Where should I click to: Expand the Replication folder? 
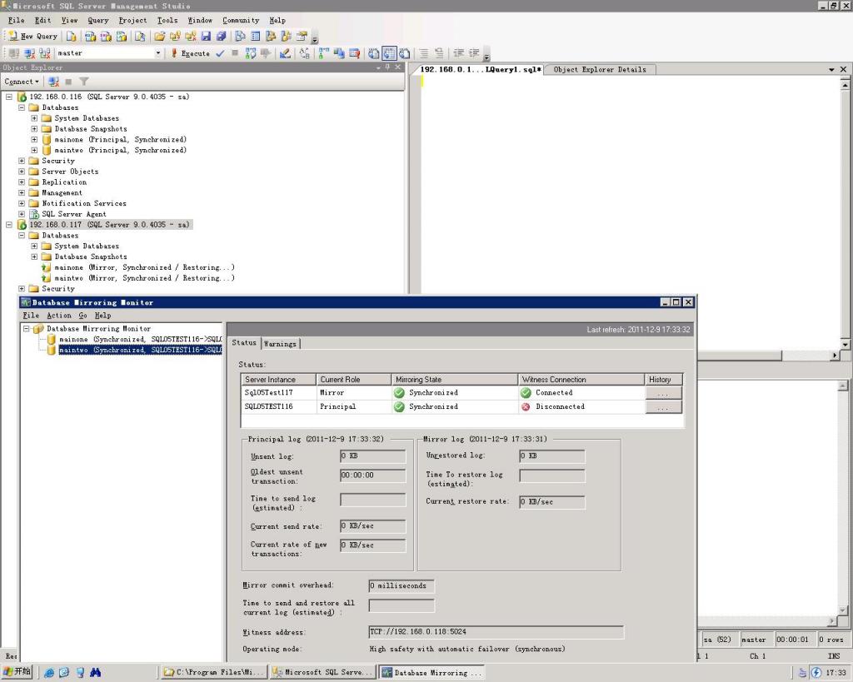pyautogui.click(x=22, y=182)
